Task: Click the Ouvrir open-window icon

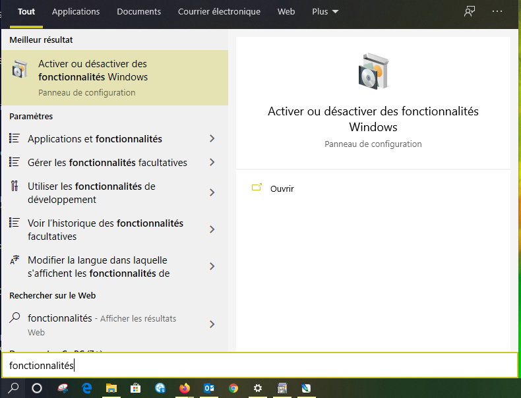Action: (257, 188)
